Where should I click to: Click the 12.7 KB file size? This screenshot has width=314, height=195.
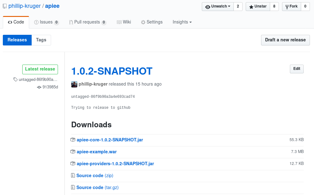coord(296,164)
